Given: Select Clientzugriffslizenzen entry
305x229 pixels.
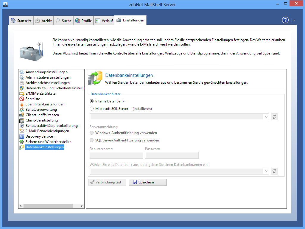Looking at the screenshot, I should [42, 115].
